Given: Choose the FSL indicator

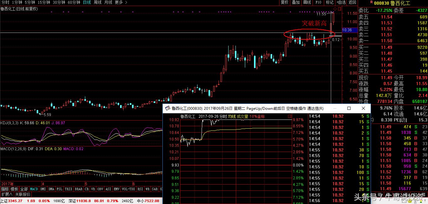Looking at the screenshot, I should [60, 189].
